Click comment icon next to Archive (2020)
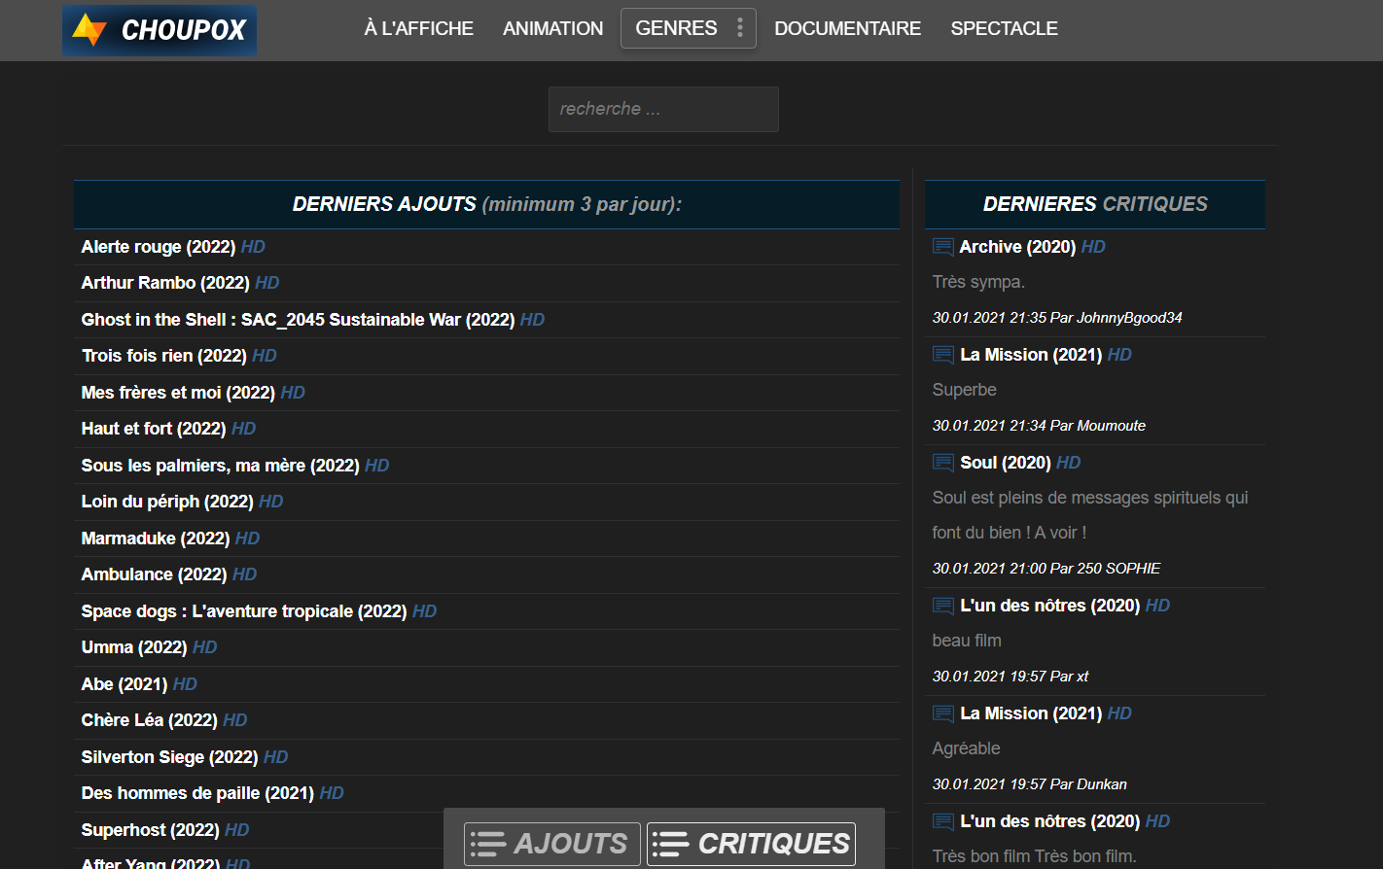The height and width of the screenshot is (869, 1383). 943,247
